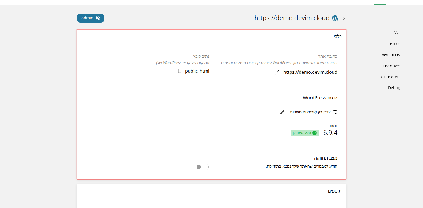The height and width of the screenshot is (208, 423).
Task: Click the נתיב קובץ label
Action: tap(201, 56)
